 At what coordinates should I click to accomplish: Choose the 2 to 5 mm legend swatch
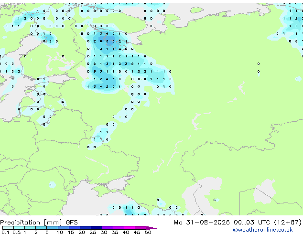tap(41, 228)
